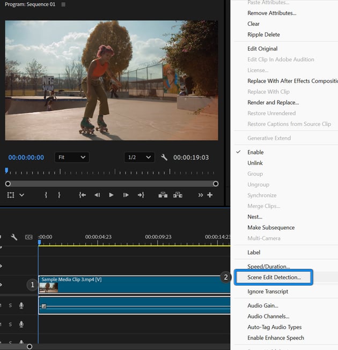This screenshot has height=350, width=338.
Task: Click the left handle of monitor zoom bar
Action: (x=8, y=184)
